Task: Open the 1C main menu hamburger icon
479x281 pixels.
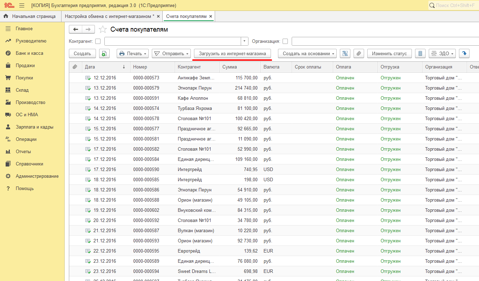Action: [22, 6]
